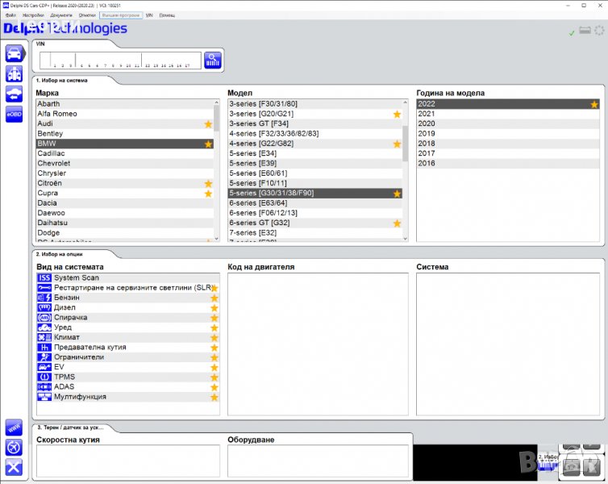The image size is (608, 484).
Task: Click the www web sidebar icon
Action: tap(14, 427)
